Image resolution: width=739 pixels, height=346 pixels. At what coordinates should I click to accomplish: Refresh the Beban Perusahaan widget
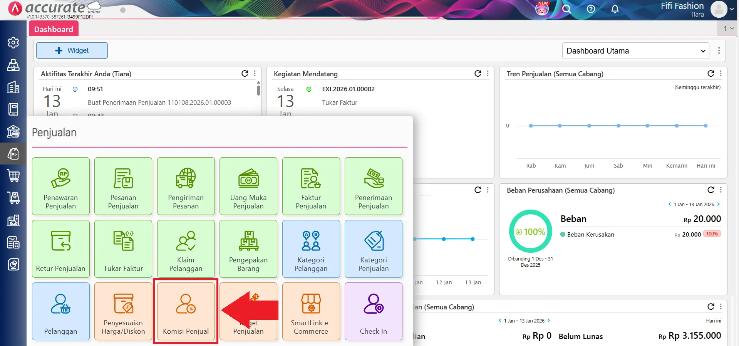(711, 190)
